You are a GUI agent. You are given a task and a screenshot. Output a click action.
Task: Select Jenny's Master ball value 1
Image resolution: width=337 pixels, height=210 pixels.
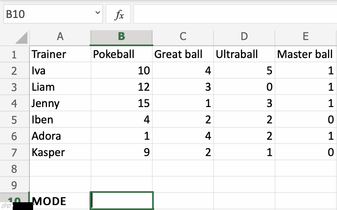306,103
